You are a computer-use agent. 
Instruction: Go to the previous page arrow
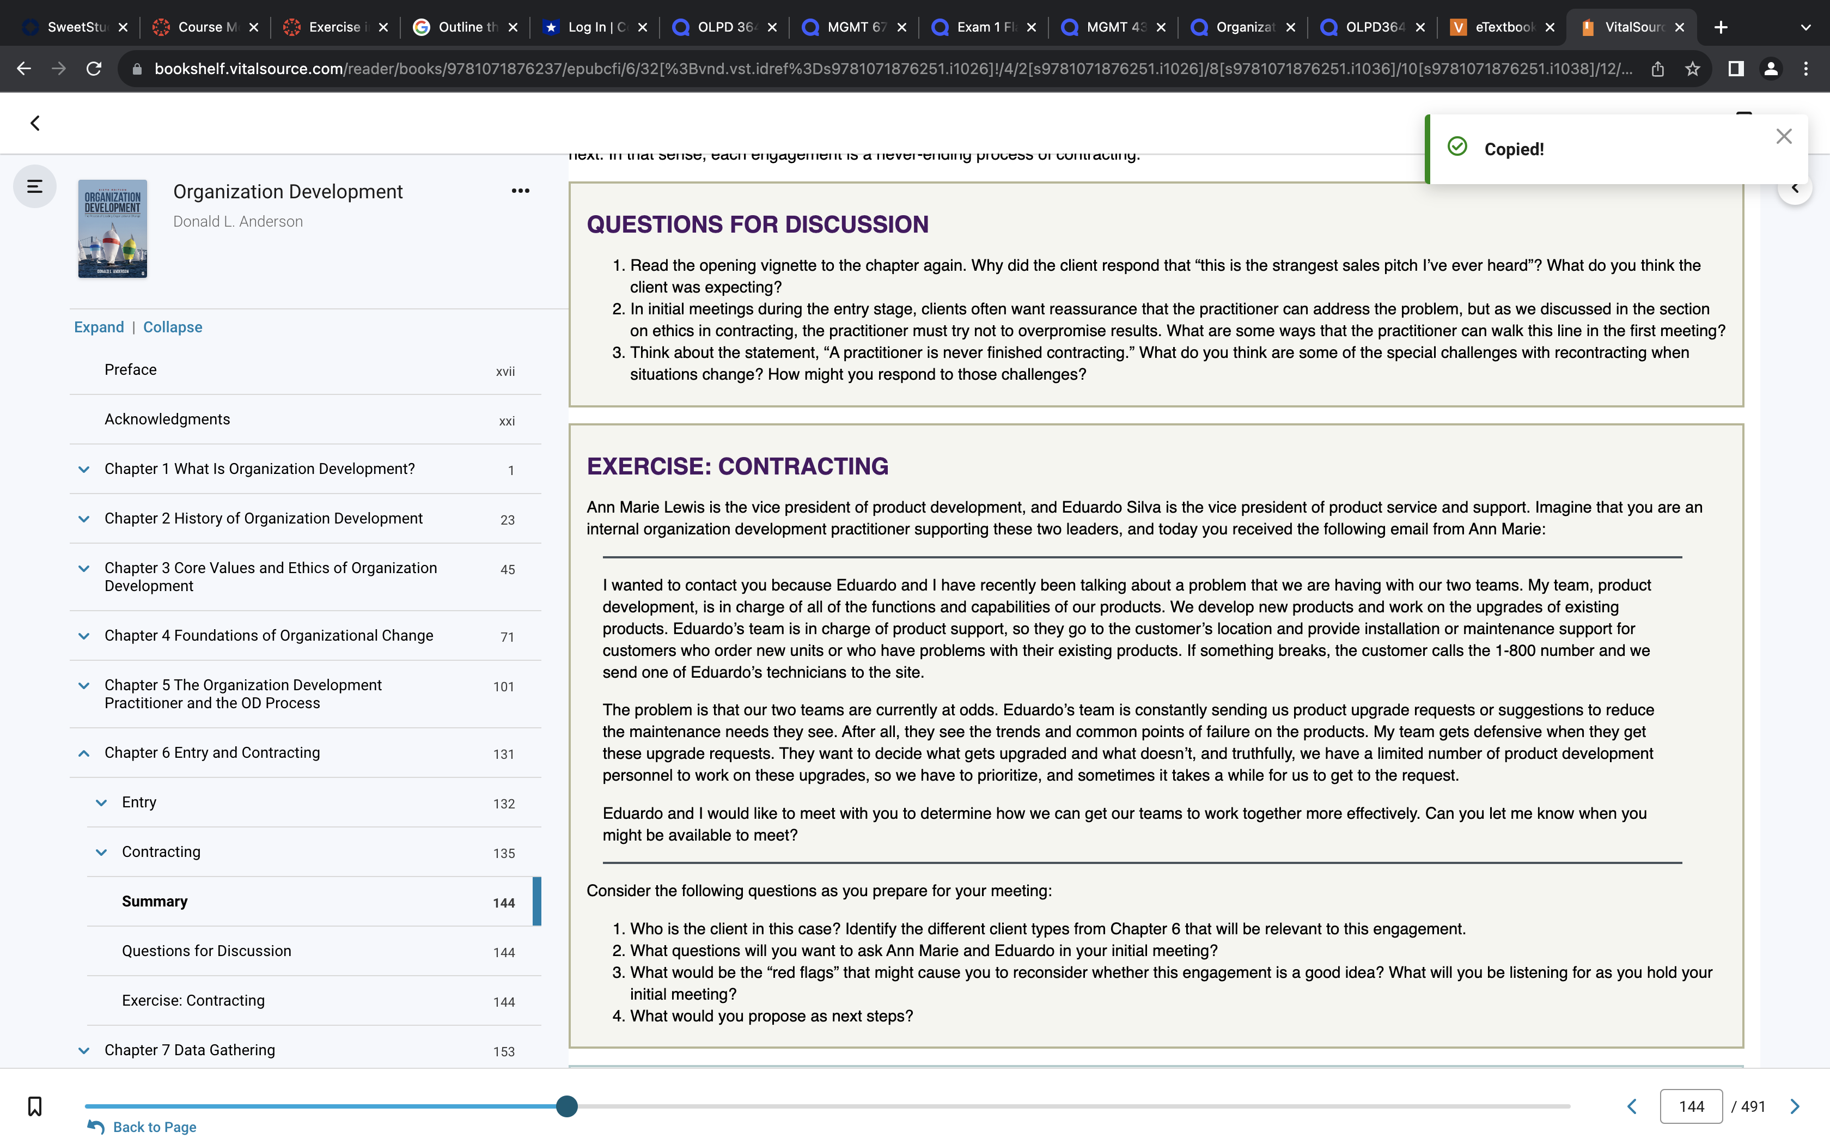pyautogui.click(x=1633, y=1106)
